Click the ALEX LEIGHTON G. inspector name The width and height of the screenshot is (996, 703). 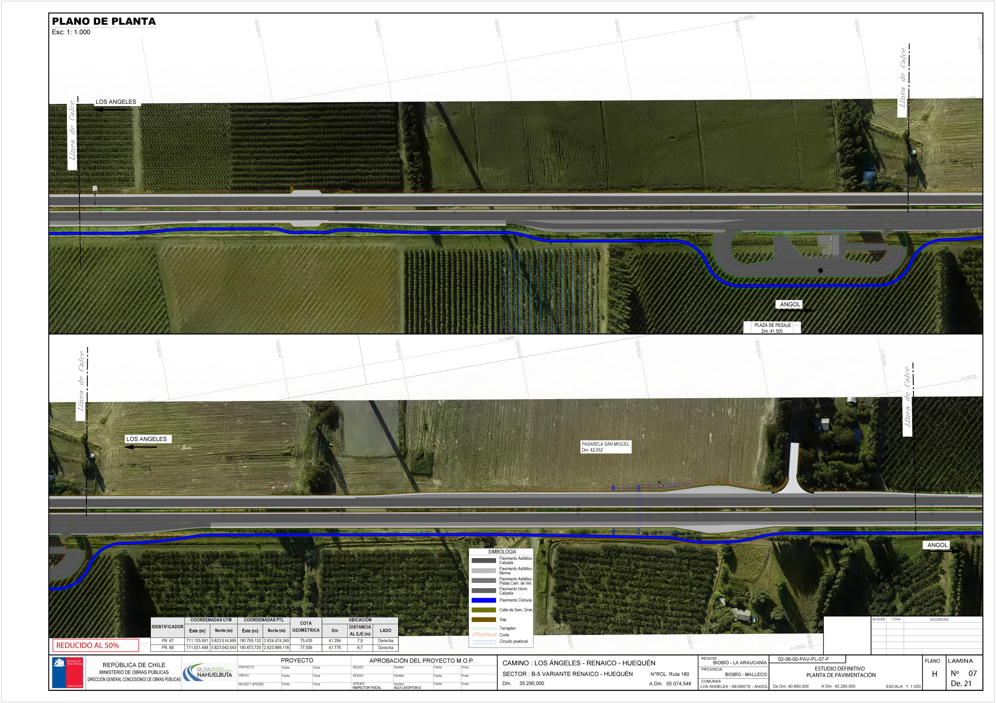click(407, 688)
